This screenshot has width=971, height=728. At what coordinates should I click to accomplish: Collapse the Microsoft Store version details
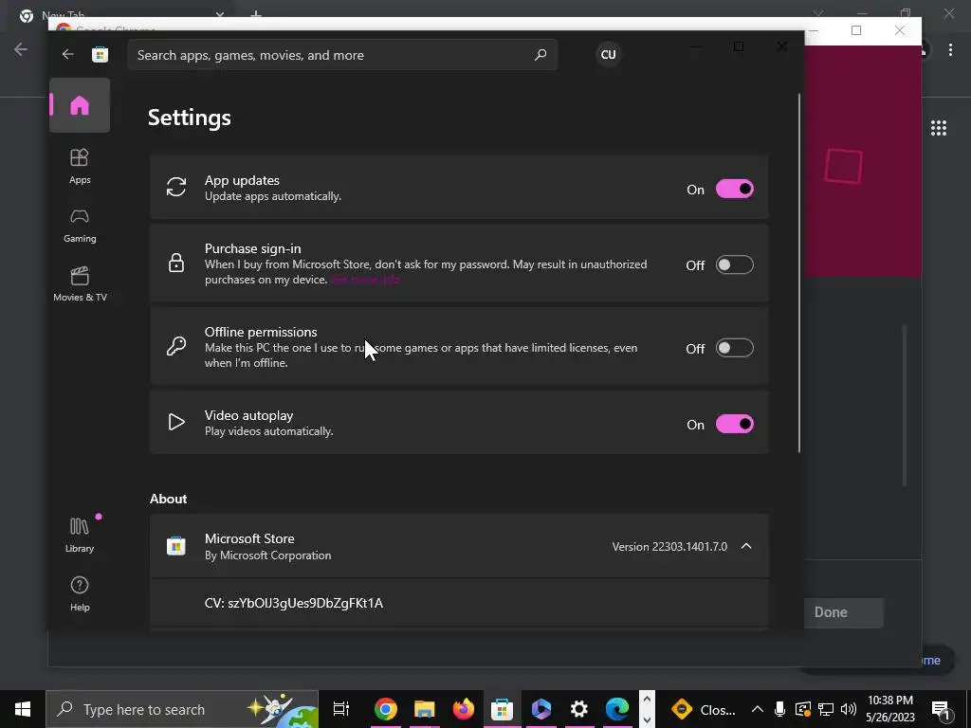746,546
